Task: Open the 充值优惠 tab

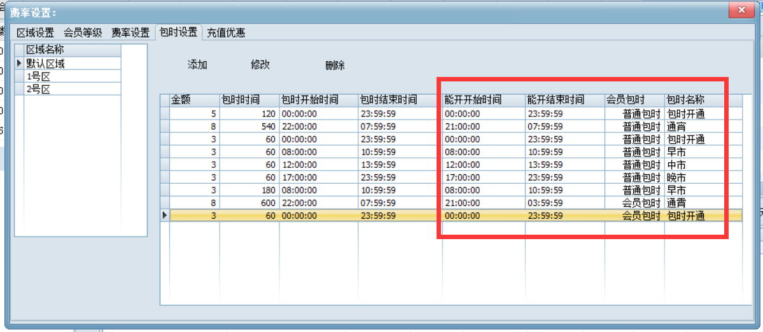Action: pos(226,32)
